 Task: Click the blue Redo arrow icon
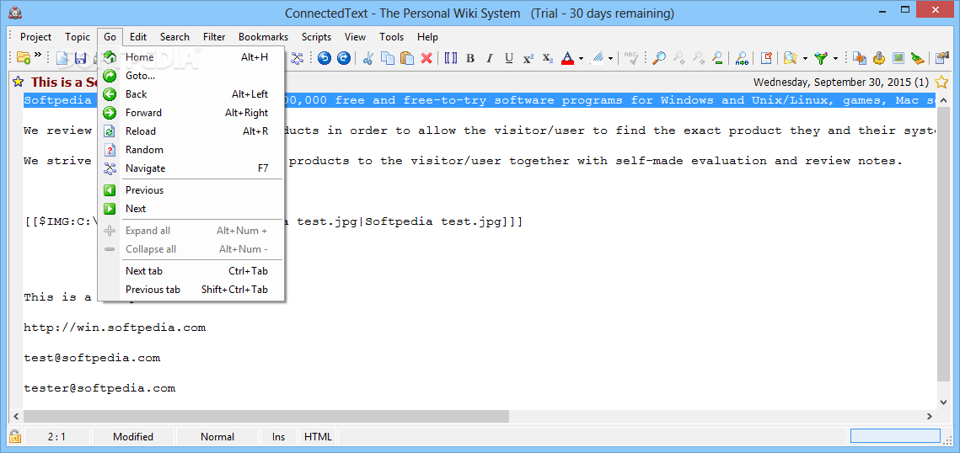pos(344,58)
